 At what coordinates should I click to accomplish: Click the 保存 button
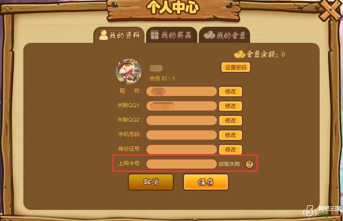click(x=206, y=182)
